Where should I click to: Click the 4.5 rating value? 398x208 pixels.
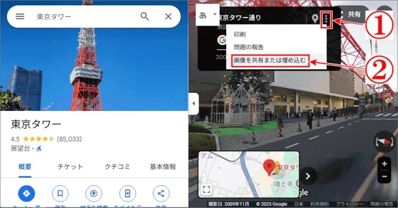point(15,139)
